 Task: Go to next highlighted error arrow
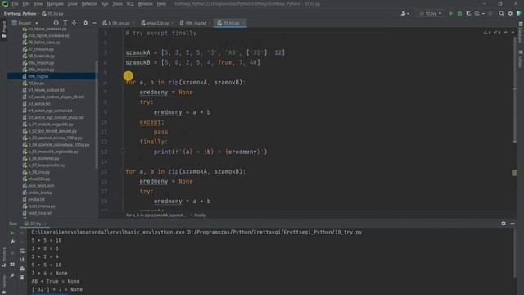(x=513, y=33)
